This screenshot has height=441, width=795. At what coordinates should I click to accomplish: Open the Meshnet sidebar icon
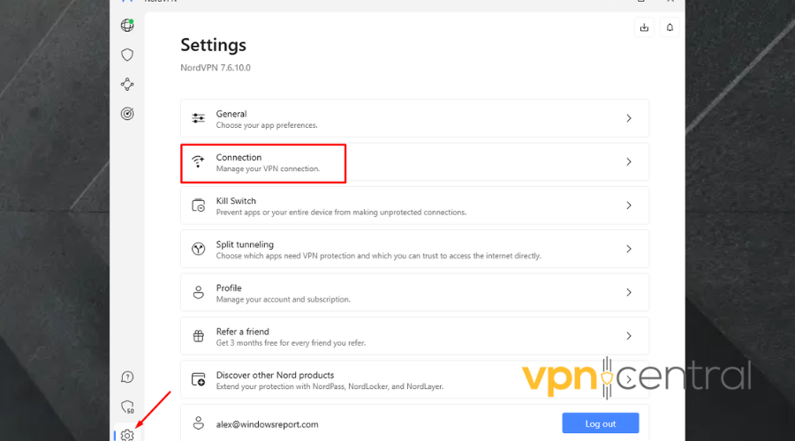127,85
